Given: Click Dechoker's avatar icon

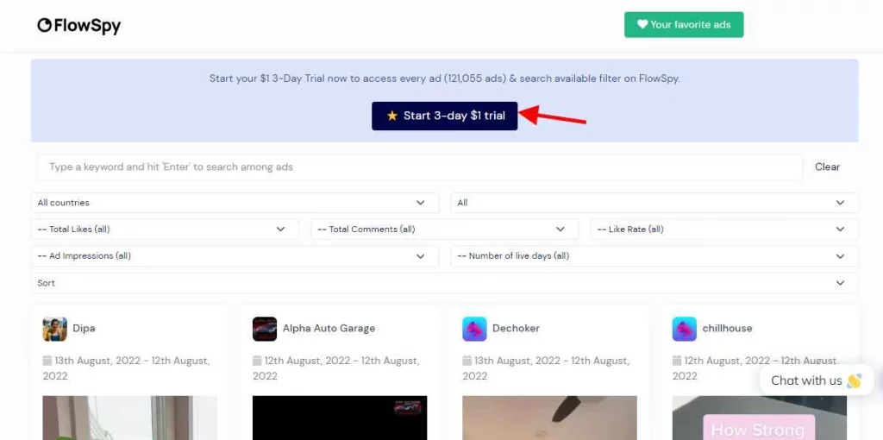Looking at the screenshot, I should [x=474, y=329].
